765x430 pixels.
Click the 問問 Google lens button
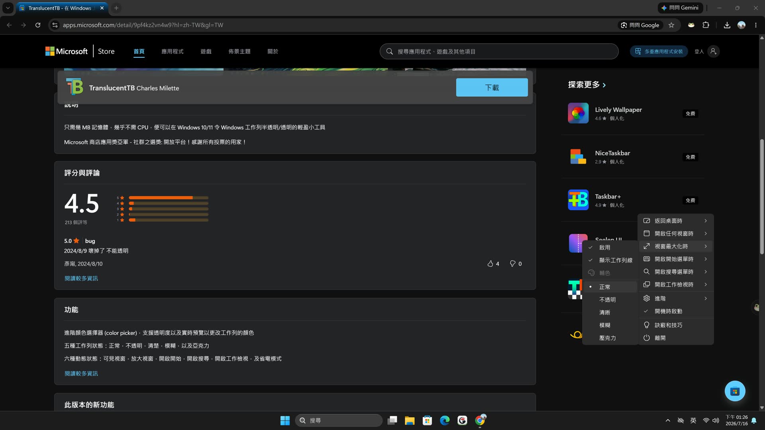(640, 25)
